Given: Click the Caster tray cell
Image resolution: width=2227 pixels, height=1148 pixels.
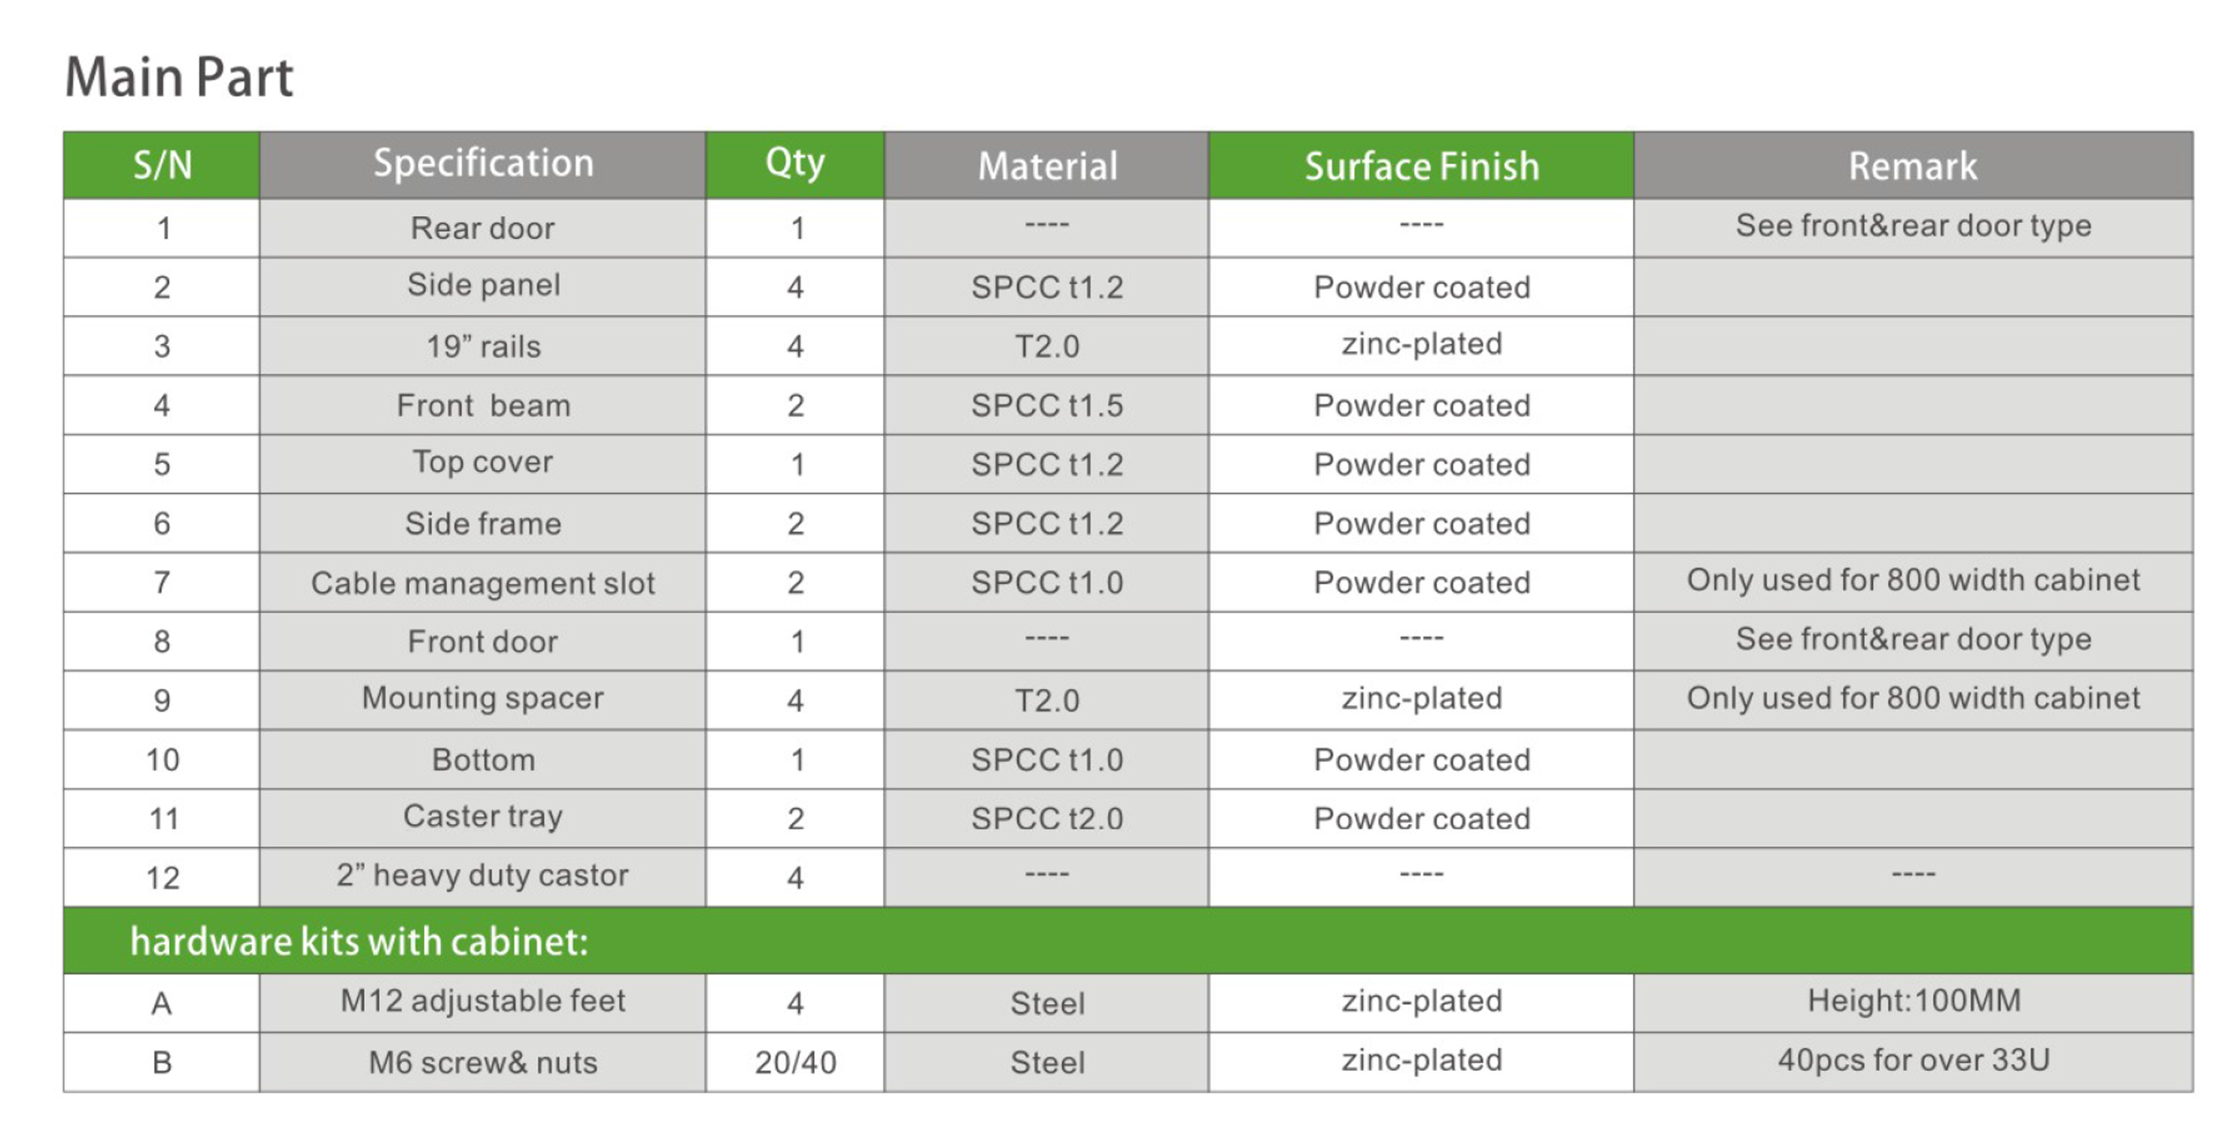Looking at the screenshot, I should [x=483, y=816].
